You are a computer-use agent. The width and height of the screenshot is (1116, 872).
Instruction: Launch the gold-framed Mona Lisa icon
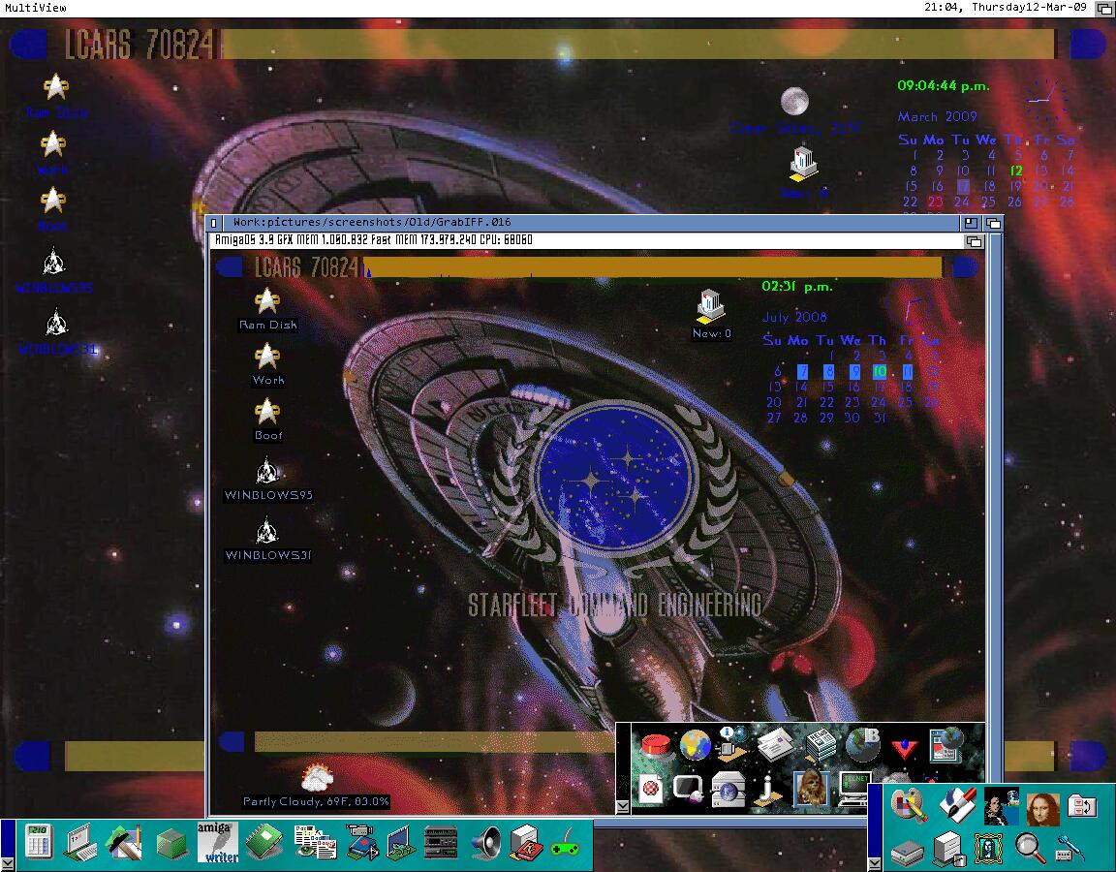[987, 849]
